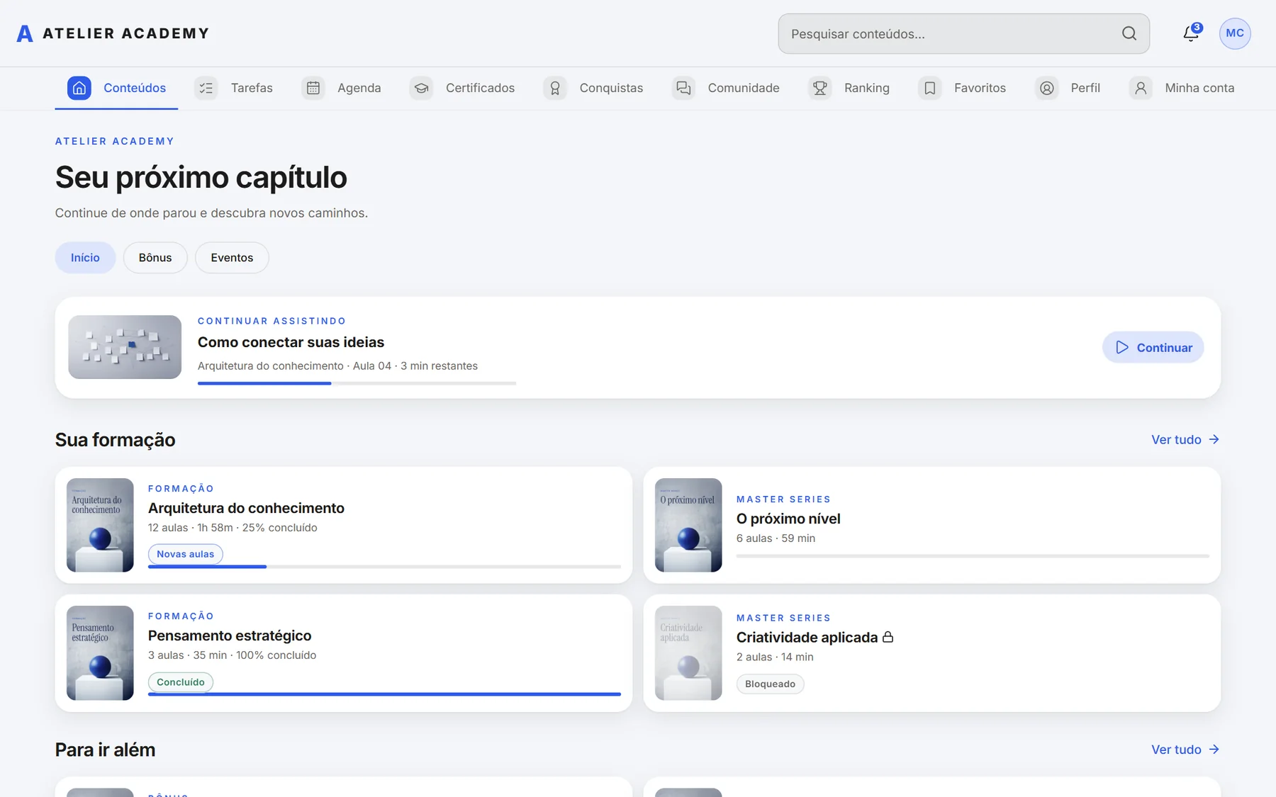This screenshot has height=797, width=1276.
Task: Open the Minha conta tab
Action: 1182,88
